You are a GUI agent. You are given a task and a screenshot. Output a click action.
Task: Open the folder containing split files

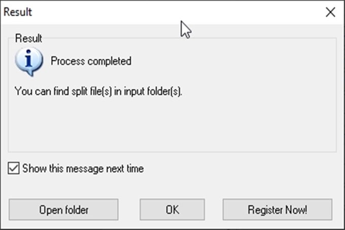click(63, 209)
